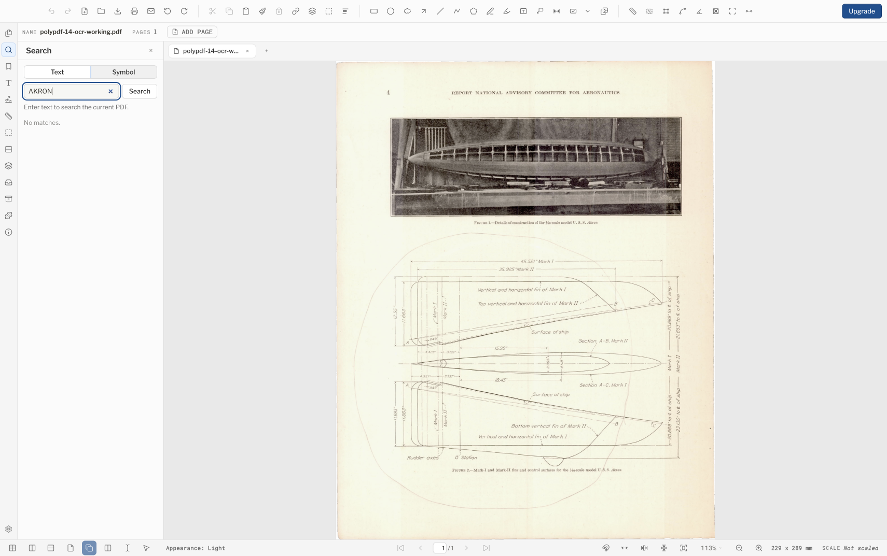
Task: Click the link chain icon
Action: [x=296, y=11]
